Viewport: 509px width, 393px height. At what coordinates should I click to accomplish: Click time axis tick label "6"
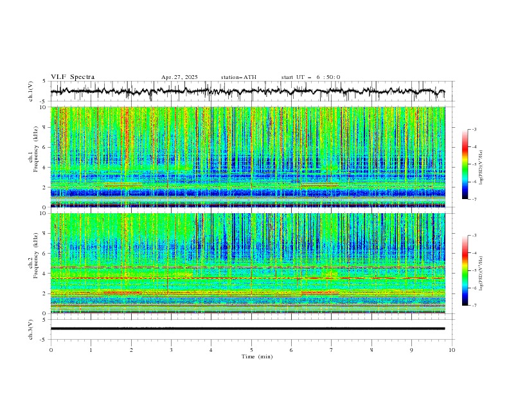tap(291, 350)
